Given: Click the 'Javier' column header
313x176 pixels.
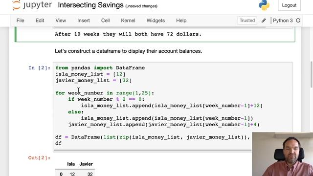Looking at the screenshot, I should (86, 164).
